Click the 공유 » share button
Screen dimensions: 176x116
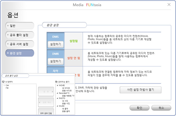pyautogui.click(x=46, y=92)
